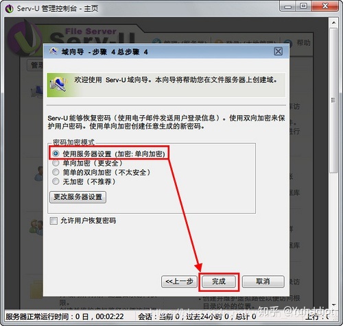Image resolution: width=343 pixels, height=326 pixels.
Task: Click the 更改服务器设置 button
Action: [x=78, y=197]
